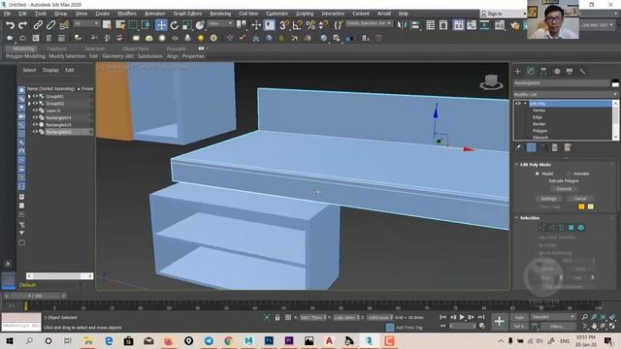The height and width of the screenshot is (349, 621).
Task: Collapse Edit Poly sub-object list arrow
Action: point(525,104)
